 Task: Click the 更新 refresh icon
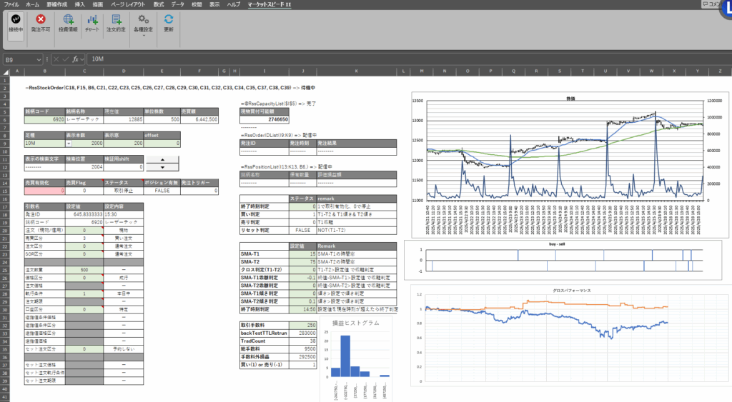[169, 19]
